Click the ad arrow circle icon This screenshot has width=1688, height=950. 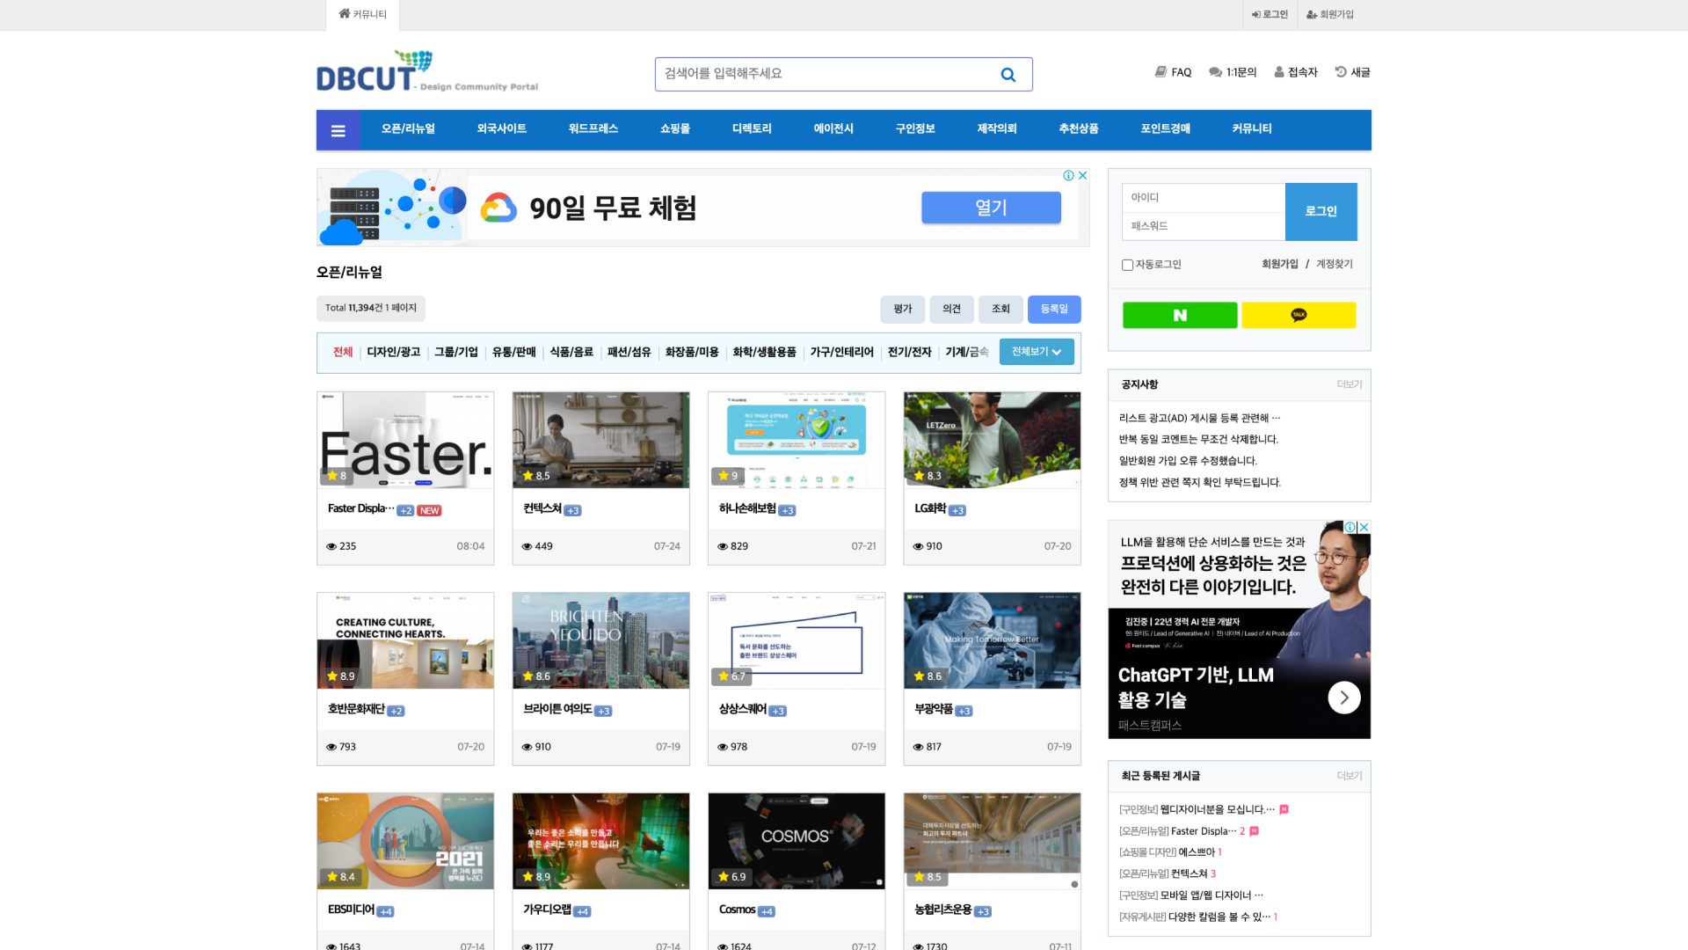1343,698
